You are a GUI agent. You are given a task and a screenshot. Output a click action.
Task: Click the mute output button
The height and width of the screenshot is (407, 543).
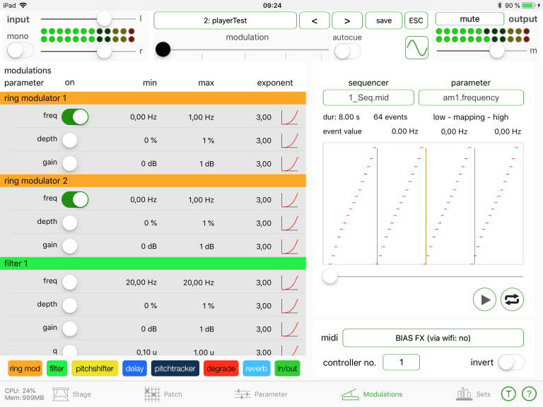[469, 18]
